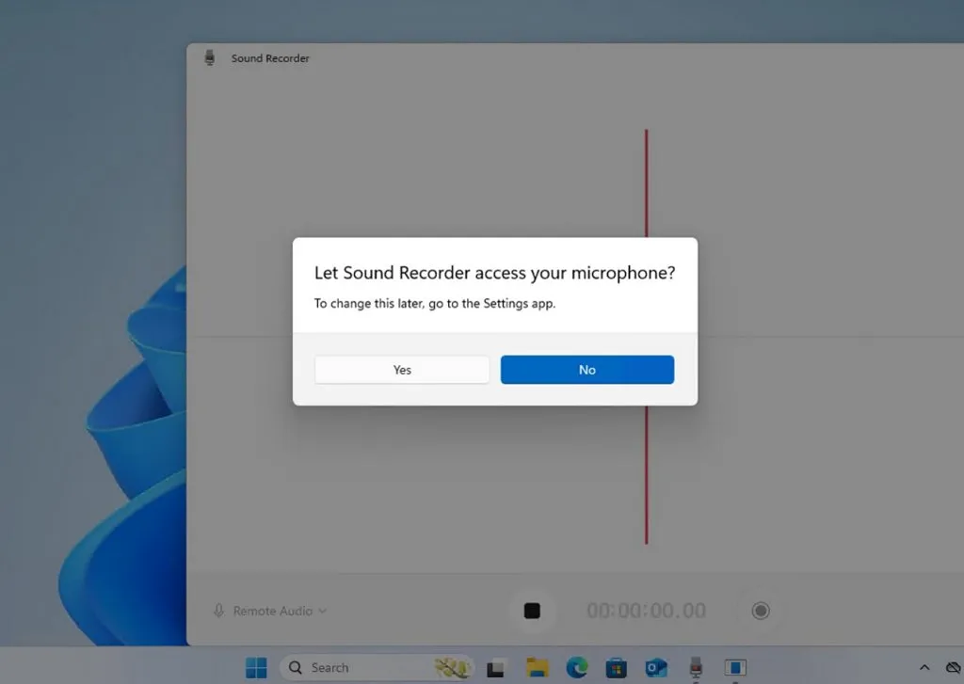This screenshot has height=684, width=964.
Task: Open the Start menu
Action: [254, 667]
